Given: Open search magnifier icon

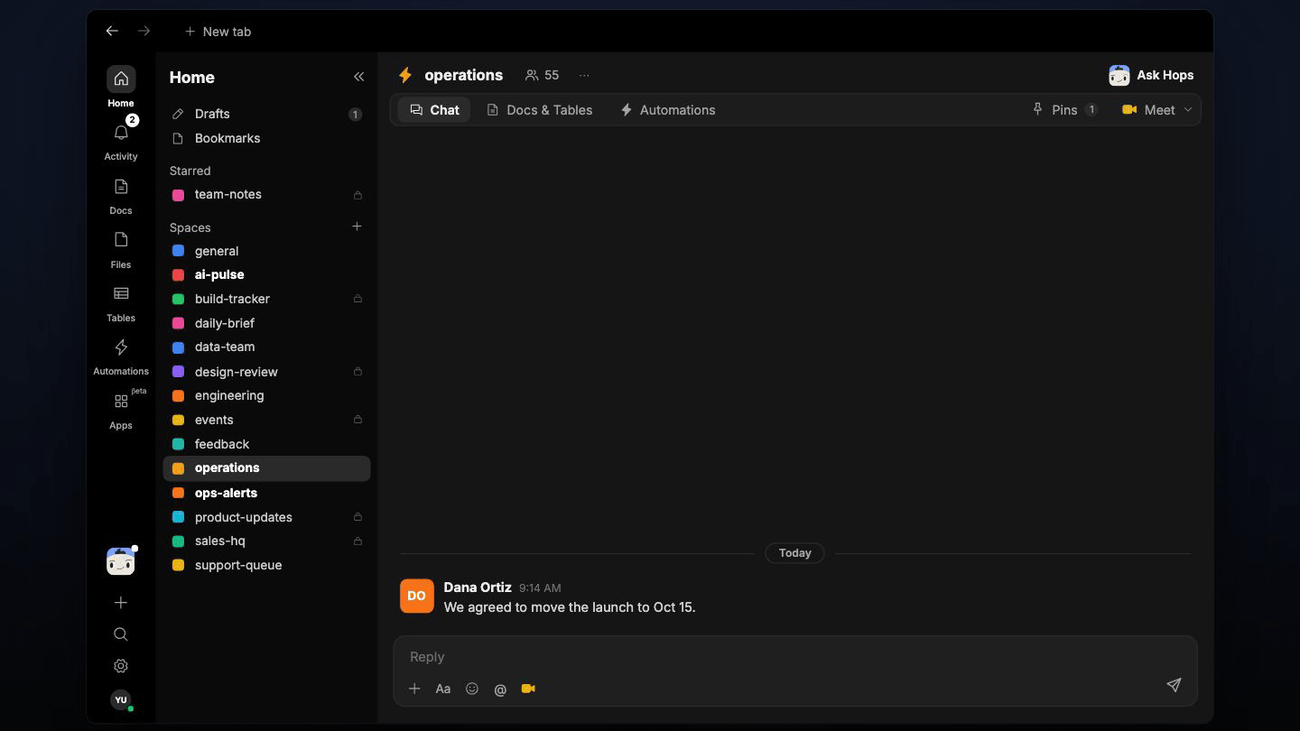Looking at the screenshot, I should point(121,634).
